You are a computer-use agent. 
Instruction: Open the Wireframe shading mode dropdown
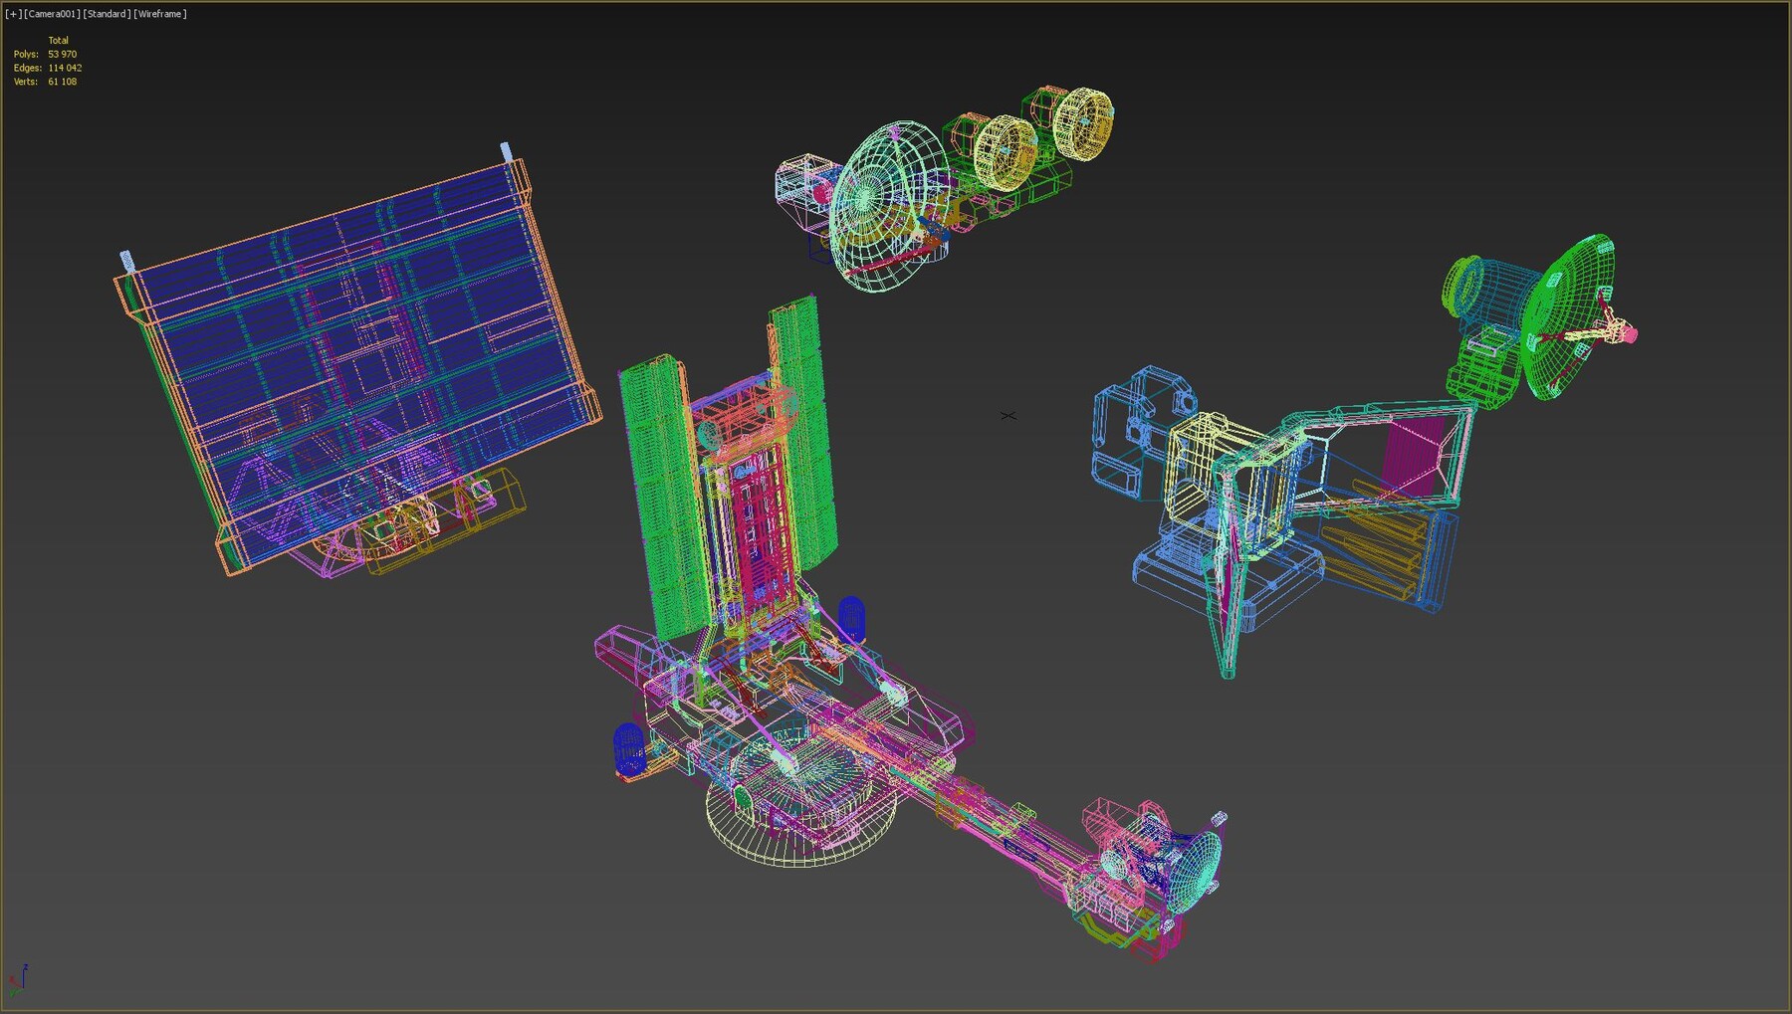point(159,14)
